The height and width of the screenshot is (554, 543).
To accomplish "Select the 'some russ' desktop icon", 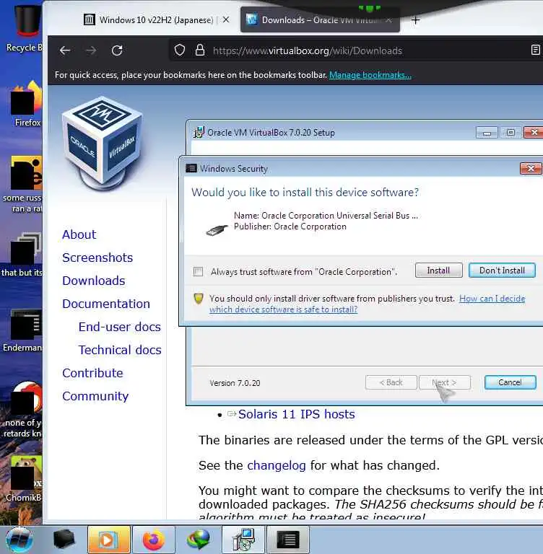I will coord(22,185).
